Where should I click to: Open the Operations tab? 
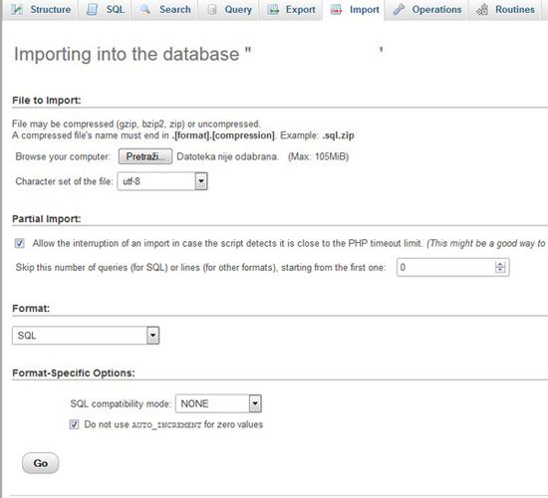[426, 9]
